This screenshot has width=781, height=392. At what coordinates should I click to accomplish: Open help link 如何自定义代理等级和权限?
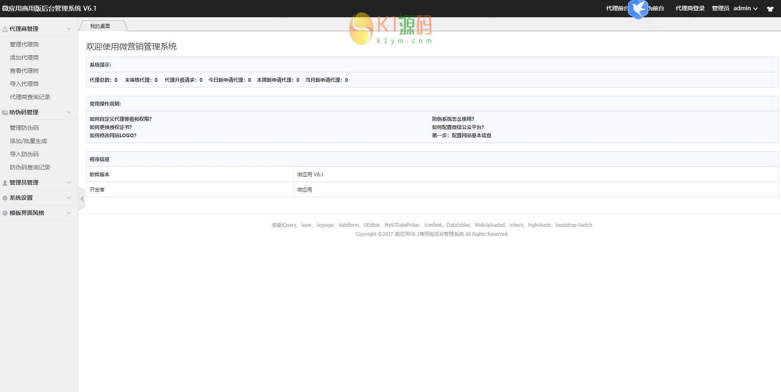pos(121,119)
